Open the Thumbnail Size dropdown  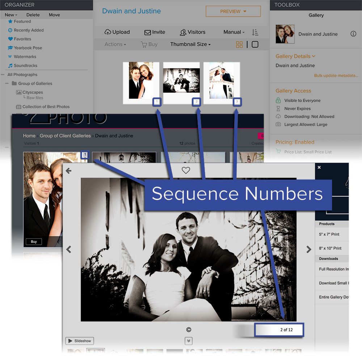coord(190,44)
